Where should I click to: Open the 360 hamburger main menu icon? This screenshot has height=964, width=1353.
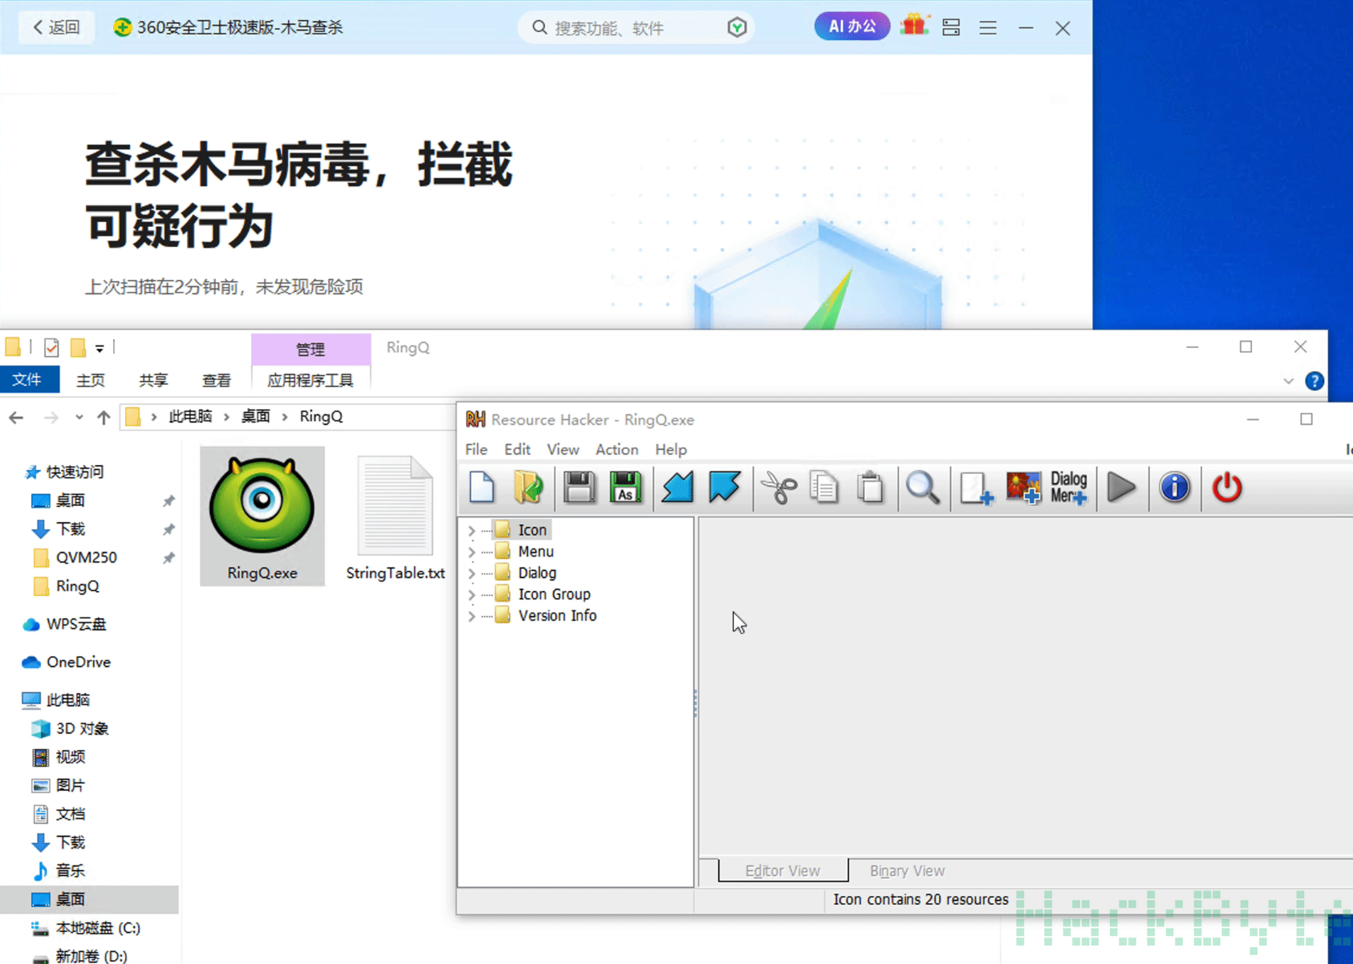[x=988, y=28]
